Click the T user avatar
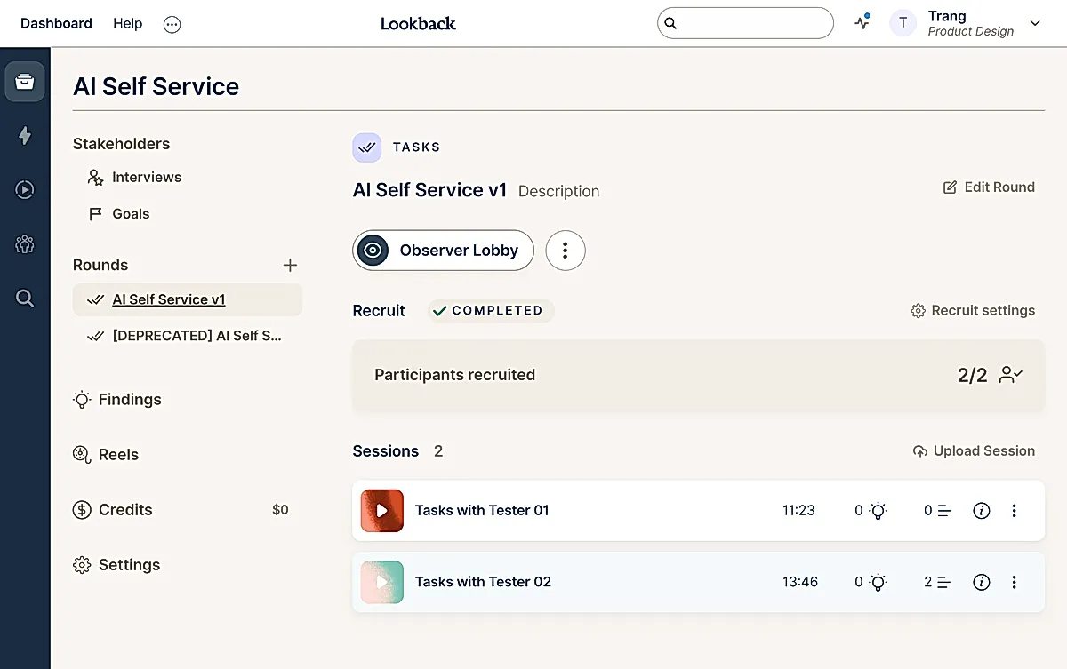 pyautogui.click(x=903, y=23)
